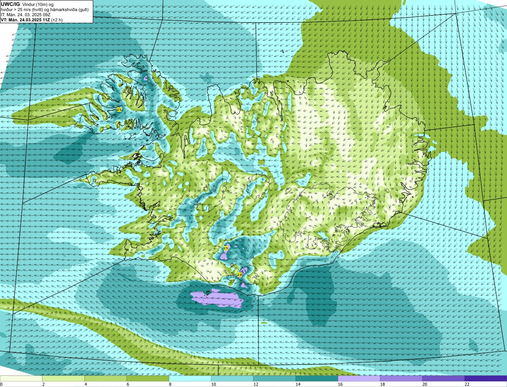Click the legend scale label "0"
Viewport: 507px width, 387px height.
(x=1, y=384)
